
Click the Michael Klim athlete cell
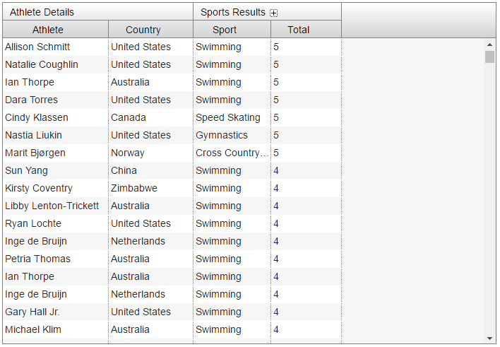(56, 329)
